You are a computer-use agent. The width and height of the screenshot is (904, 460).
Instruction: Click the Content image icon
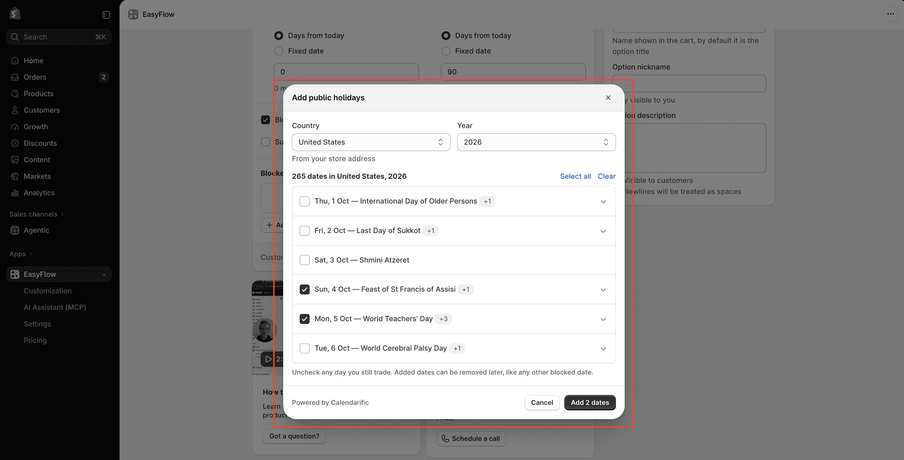click(x=14, y=160)
